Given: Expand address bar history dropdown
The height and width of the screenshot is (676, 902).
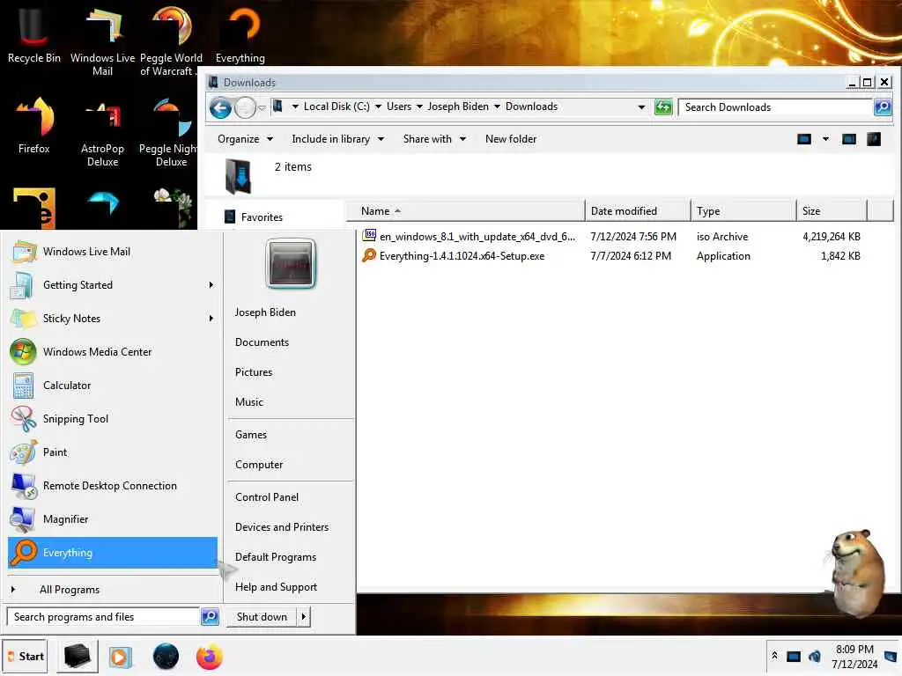Looking at the screenshot, I should pos(641,107).
